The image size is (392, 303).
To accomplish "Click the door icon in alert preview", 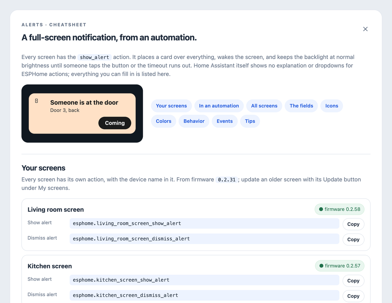I will click(x=36, y=101).
